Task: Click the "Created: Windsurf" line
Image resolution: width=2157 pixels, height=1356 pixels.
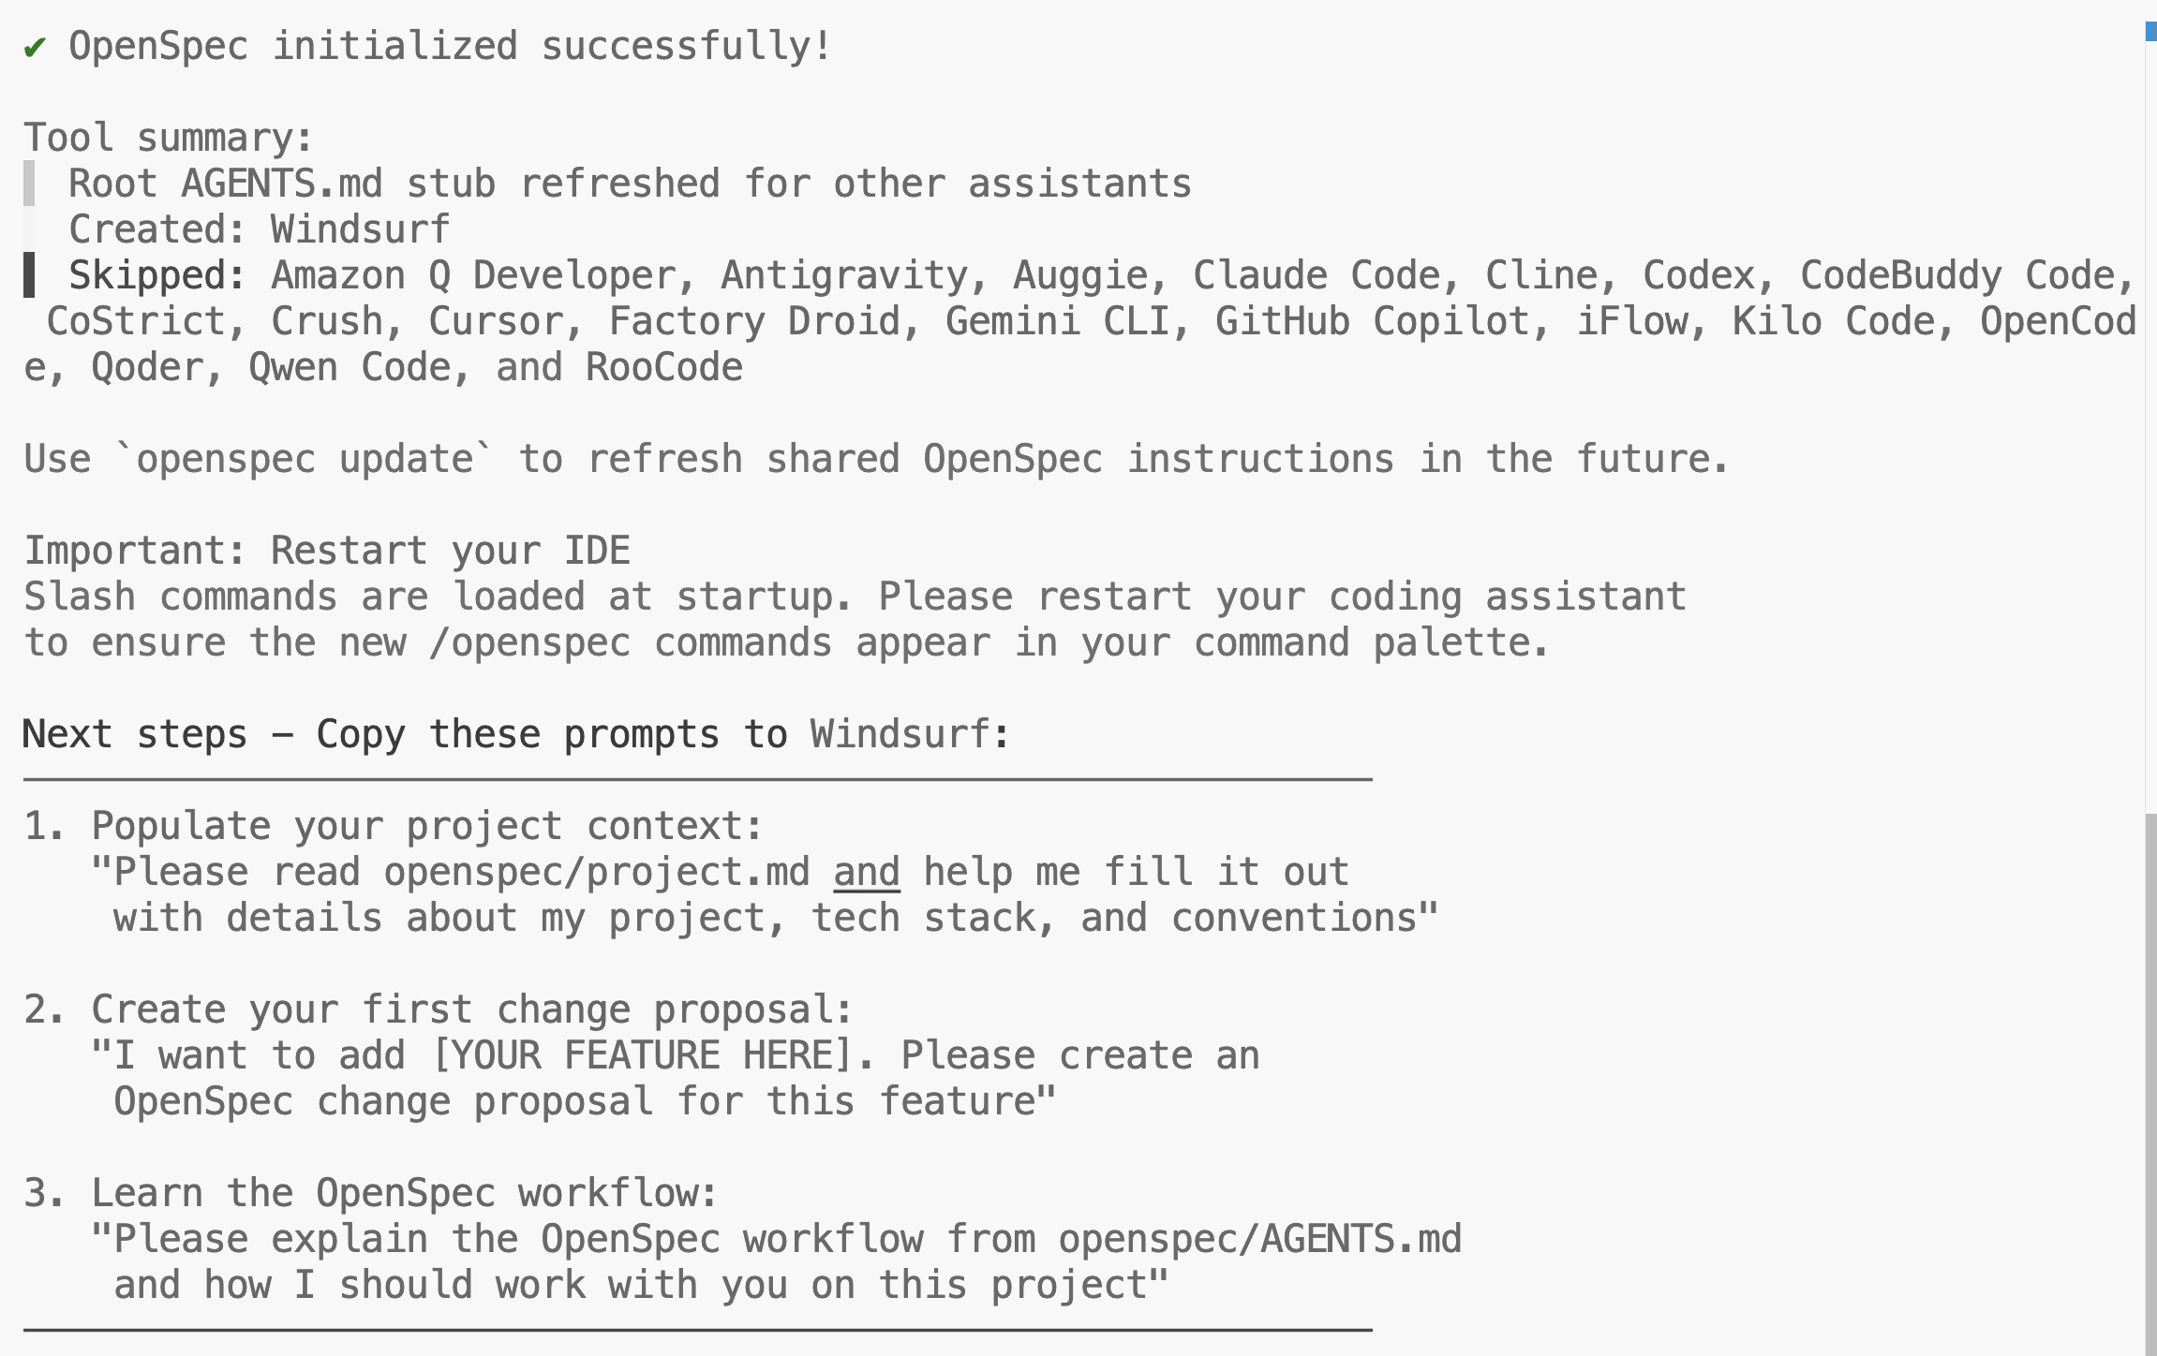Action: point(260,230)
